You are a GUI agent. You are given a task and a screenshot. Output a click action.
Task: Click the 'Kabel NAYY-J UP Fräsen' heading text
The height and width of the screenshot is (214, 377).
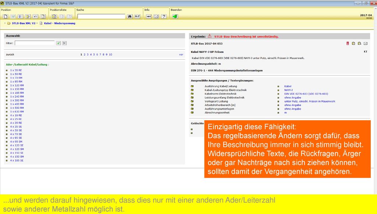[x=207, y=52]
